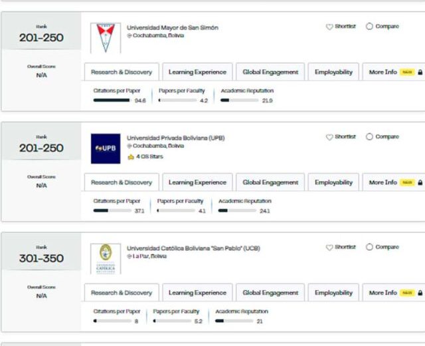Click the Universidad Católica Boliviana logo
The image size is (425, 346).
[106, 259]
